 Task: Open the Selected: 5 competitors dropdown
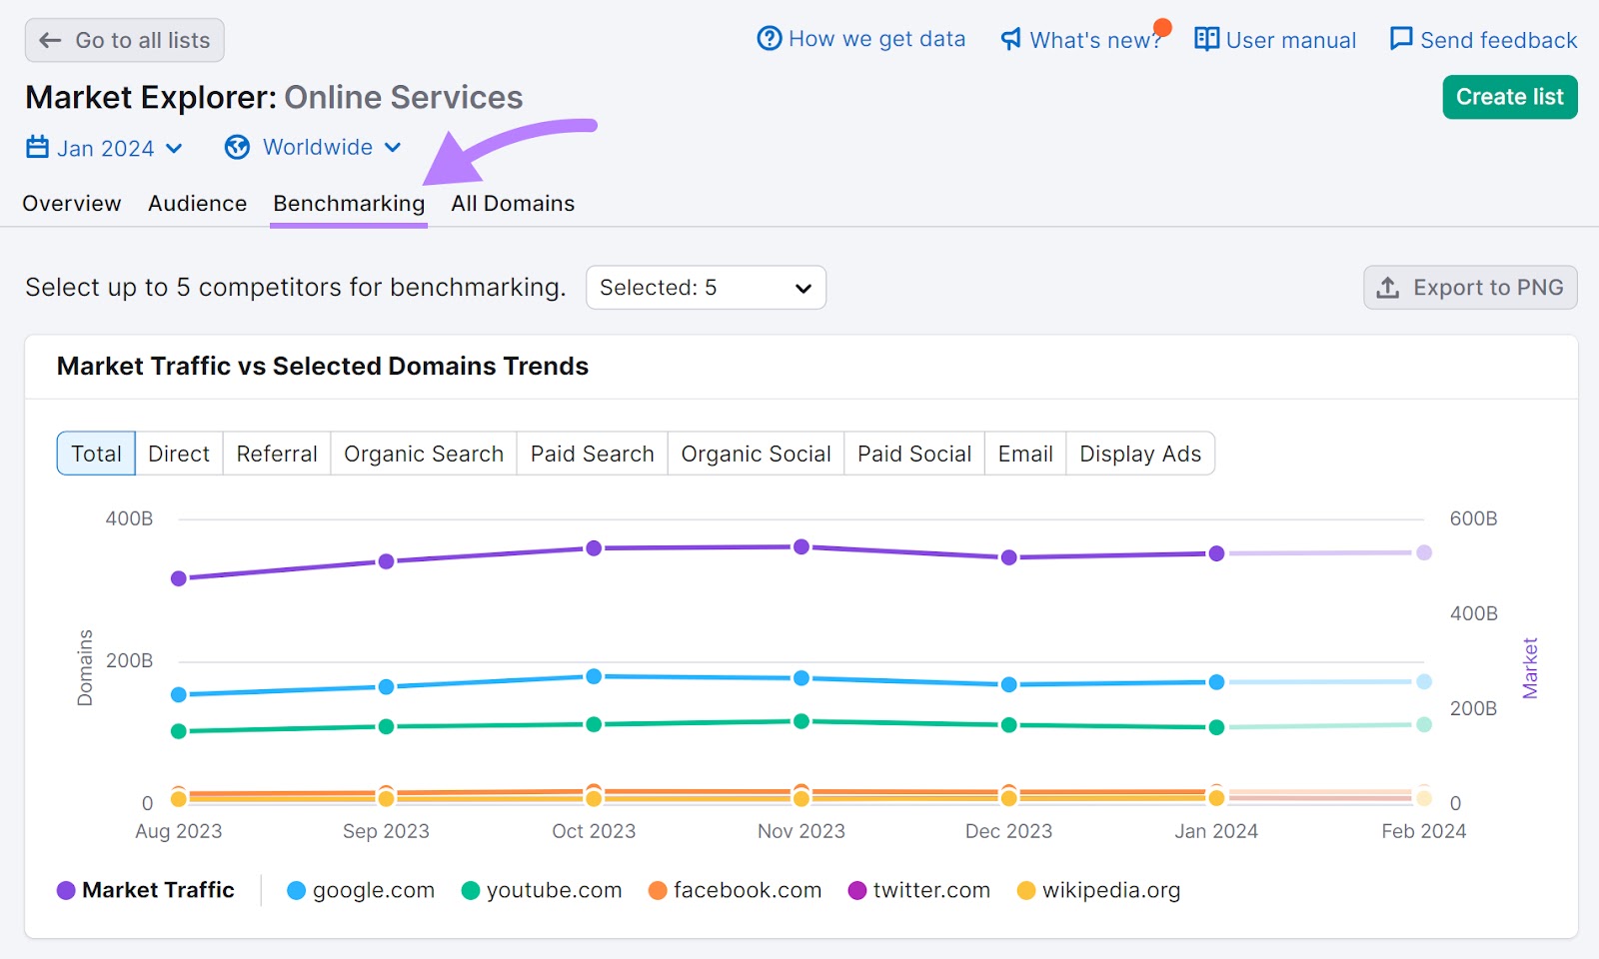pyautogui.click(x=706, y=288)
